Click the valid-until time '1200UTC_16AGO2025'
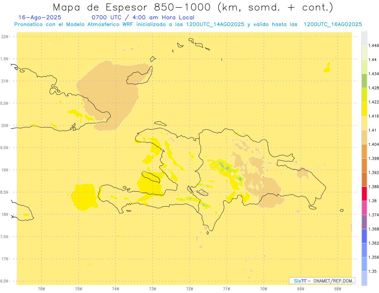 tap(333, 25)
